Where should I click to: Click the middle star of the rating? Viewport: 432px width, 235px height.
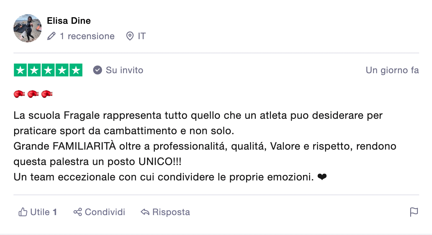[48, 70]
